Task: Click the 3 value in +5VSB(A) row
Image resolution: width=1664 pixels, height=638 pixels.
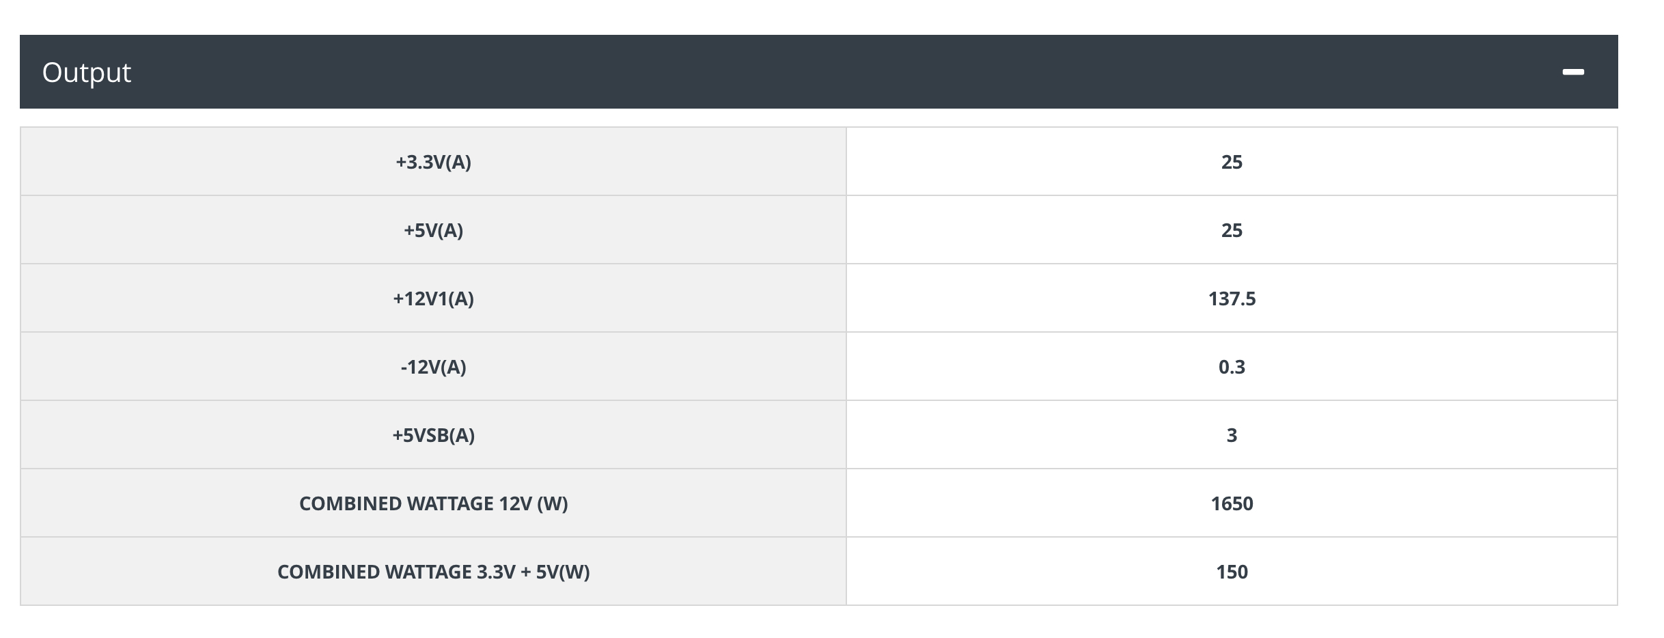Action: coord(1231,435)
